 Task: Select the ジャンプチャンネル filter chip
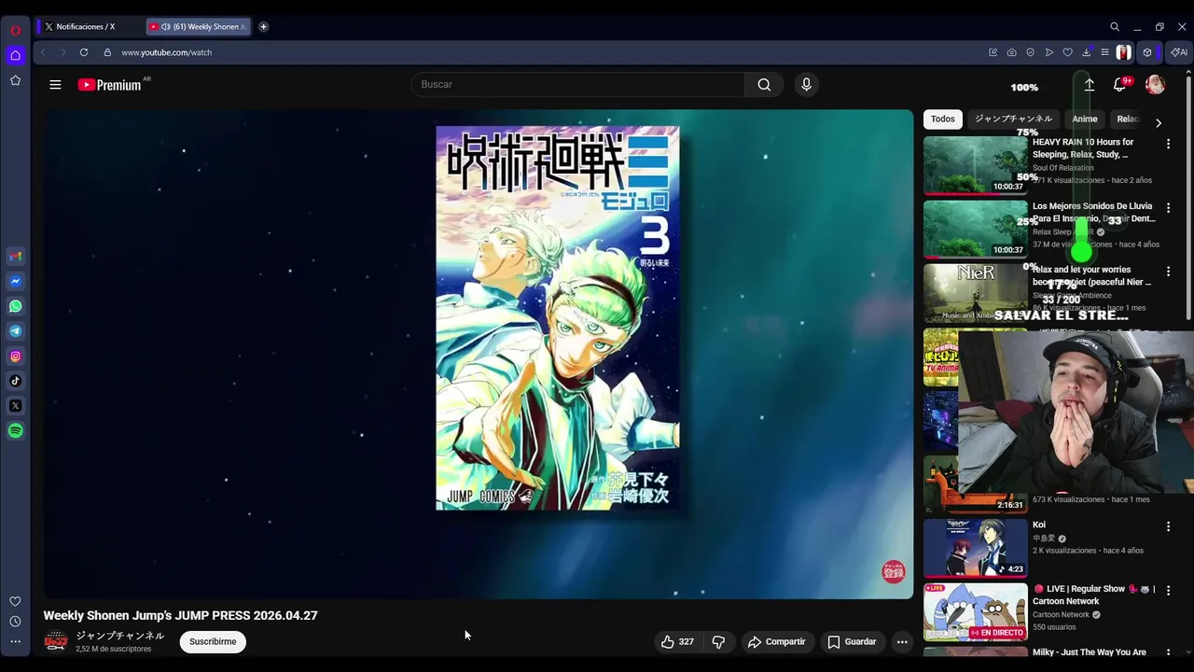(x=1013, y=119)
